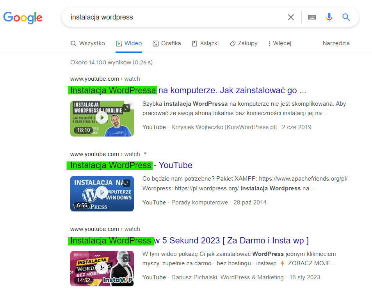The image size is (372, 300).
Task: Click the Książki book icon
Action: (x=194, y=43)
